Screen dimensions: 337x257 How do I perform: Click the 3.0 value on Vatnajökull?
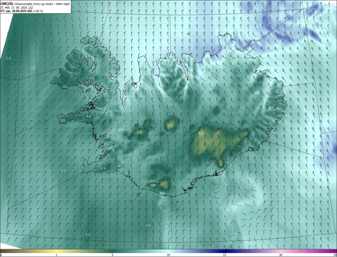pos(201,133)
